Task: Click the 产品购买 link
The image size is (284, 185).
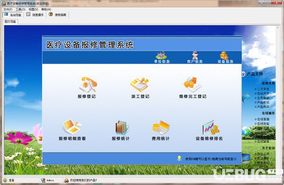Action: 263,107
